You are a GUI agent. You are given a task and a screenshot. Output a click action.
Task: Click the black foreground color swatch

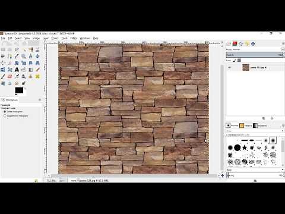tap(19, 90)
